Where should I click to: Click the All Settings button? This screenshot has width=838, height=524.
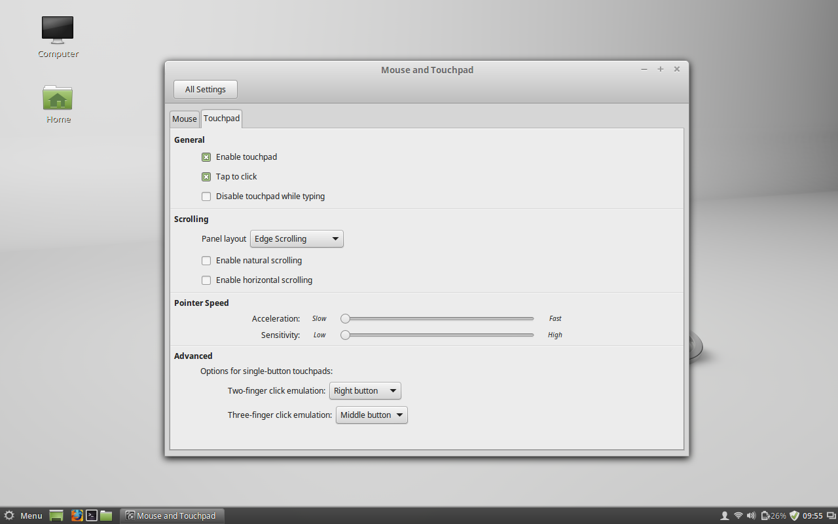[x=205, y=90]
